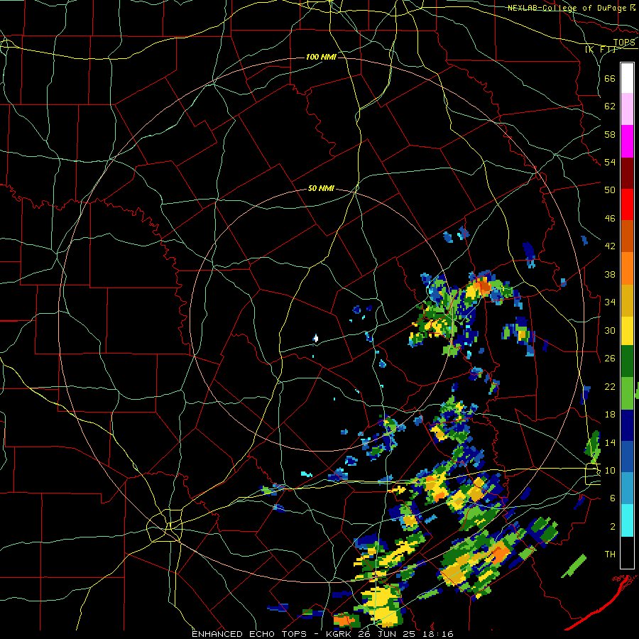Click the 22 legend value
Viewport: 639px width, 639px height.
pos(610,386)
